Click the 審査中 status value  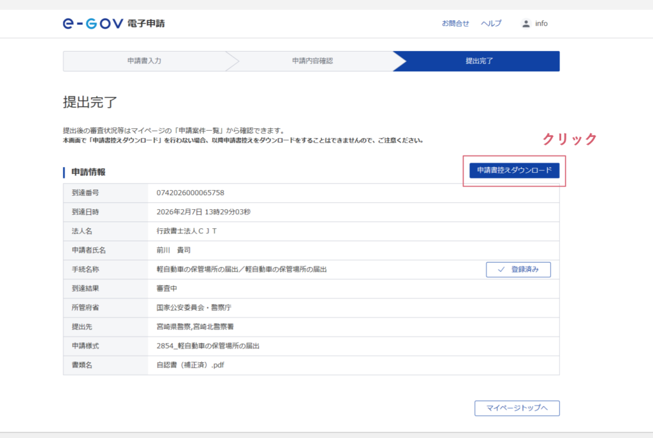(x=166, y=288)
